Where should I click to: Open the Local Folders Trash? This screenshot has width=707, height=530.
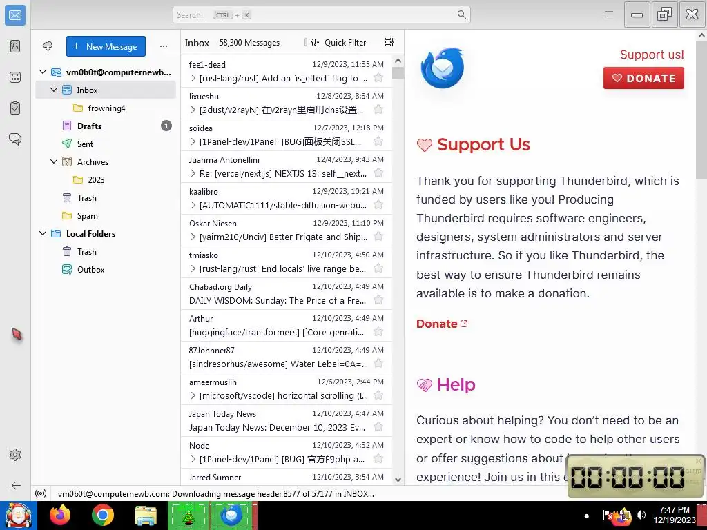tap(106, 251)
